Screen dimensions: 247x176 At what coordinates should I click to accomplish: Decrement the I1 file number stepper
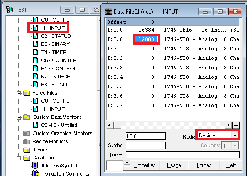click(x=127, y=167)
